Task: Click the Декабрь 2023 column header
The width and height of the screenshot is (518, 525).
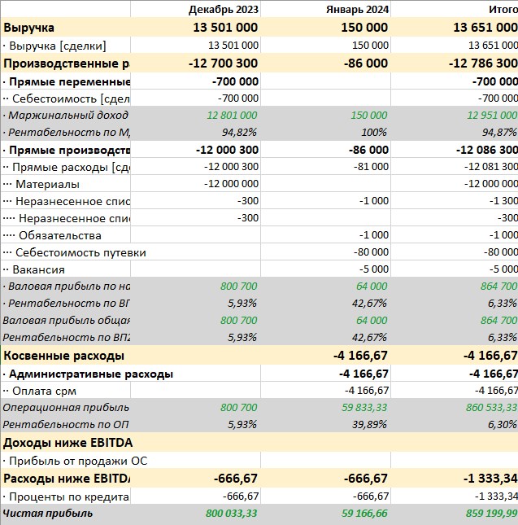Action: (223, 10)
